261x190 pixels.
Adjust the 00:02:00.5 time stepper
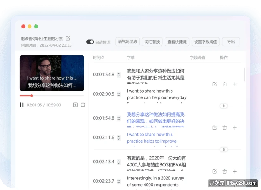[119, 94]
